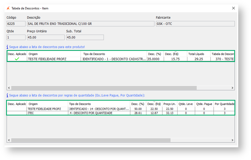Click the Fabricante field GSK - OTC

[x=195, y=24]
